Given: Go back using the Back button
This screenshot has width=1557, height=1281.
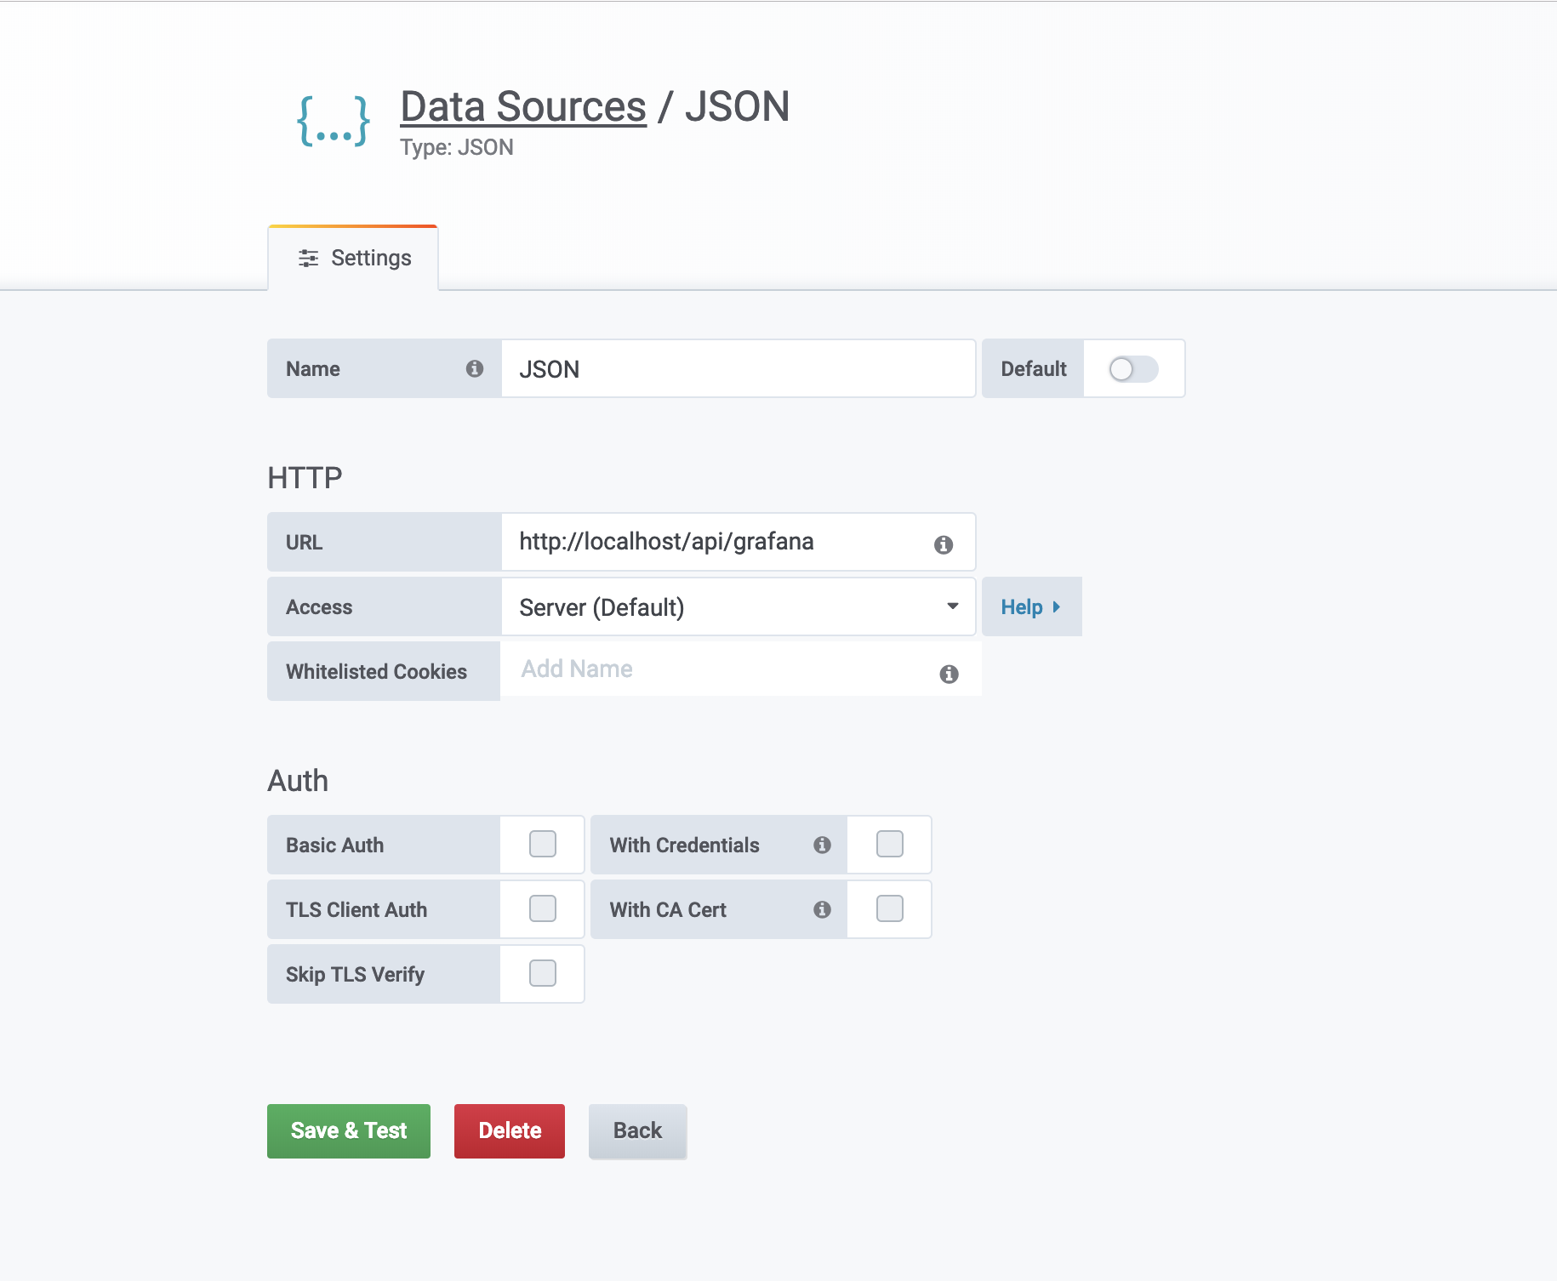Looking at the screenshot, I should coord(637,1130).
